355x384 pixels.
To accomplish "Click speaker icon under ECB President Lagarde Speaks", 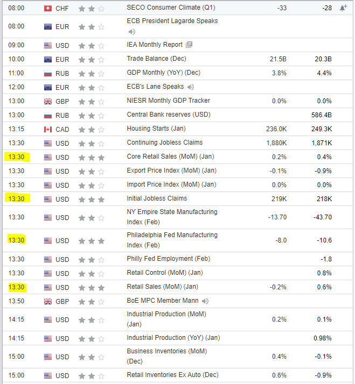I will (131, 31).
